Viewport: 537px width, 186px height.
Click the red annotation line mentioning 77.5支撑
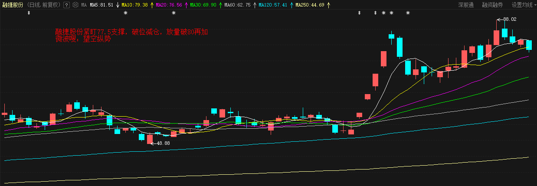[131, 32]
